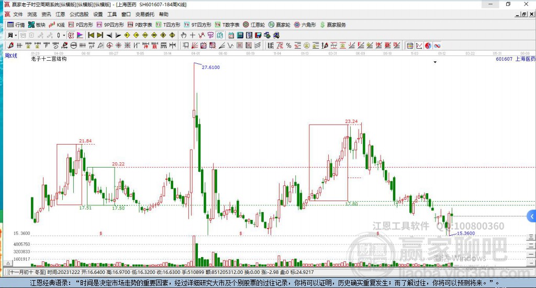Select the hand pan tool

pyautogui.click(x=184, y=35)
